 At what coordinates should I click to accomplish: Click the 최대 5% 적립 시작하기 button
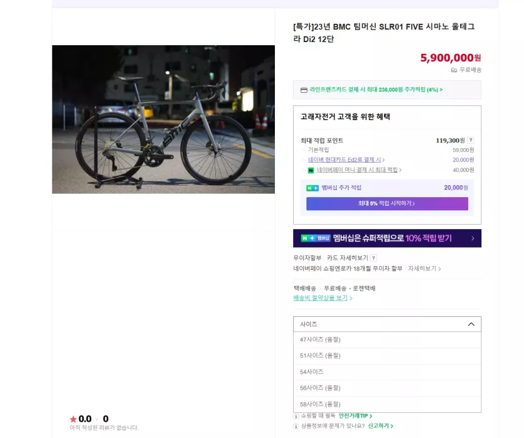pyautogui.click(x=387, y=203)
